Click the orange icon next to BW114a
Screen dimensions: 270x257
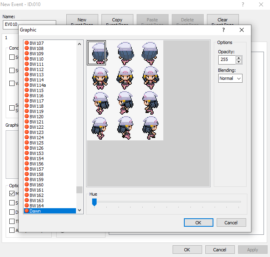[27, 85]
